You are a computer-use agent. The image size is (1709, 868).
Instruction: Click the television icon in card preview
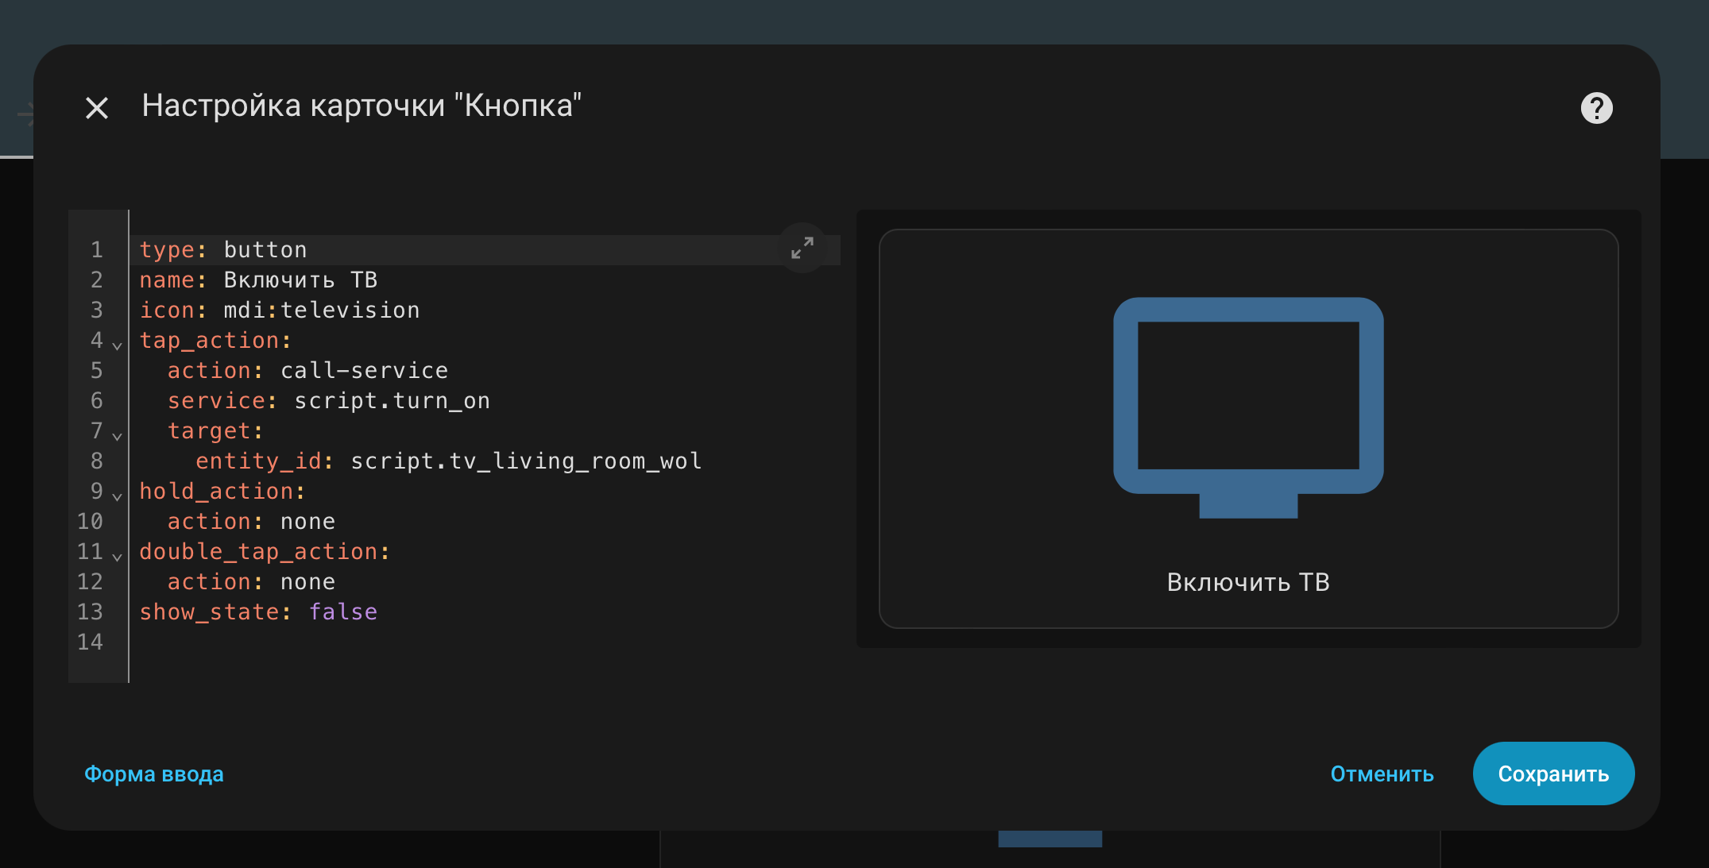[x=1247, y=407]
